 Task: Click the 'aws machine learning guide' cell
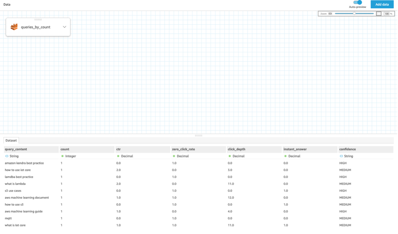click(x=24, y=211)
